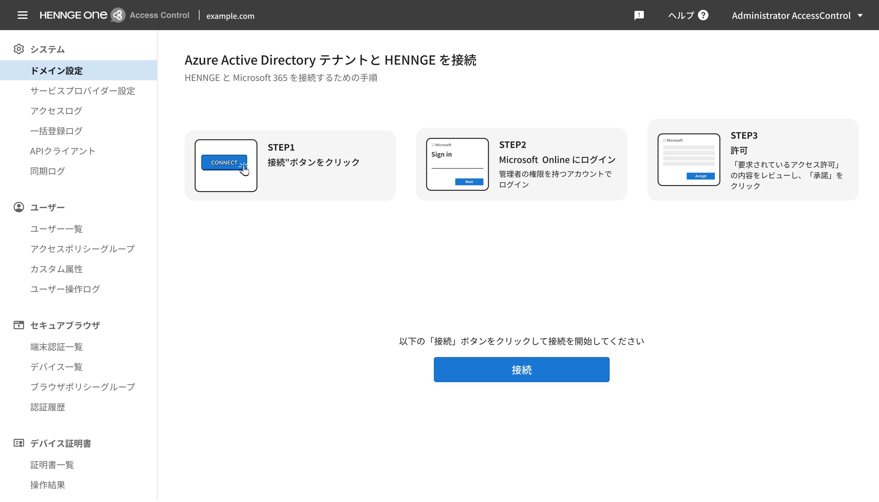Click the セキュアブラウザ browser icon

(19, 325)
